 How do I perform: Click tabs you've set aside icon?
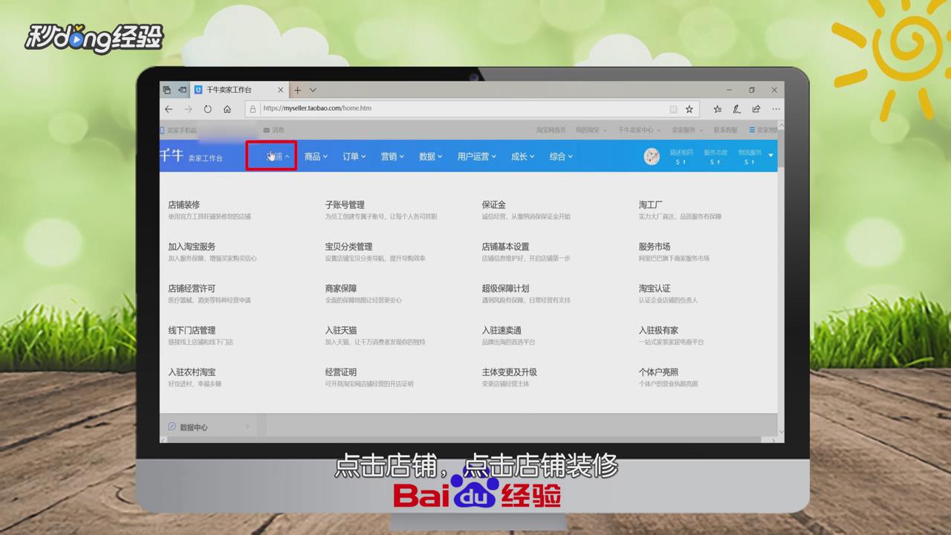pyautogui.click(x=167, y=90)
